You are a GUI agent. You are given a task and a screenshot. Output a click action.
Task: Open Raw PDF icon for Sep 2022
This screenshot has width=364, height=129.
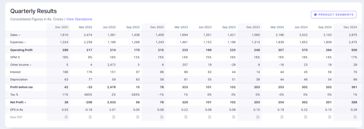tap(138, 117)
